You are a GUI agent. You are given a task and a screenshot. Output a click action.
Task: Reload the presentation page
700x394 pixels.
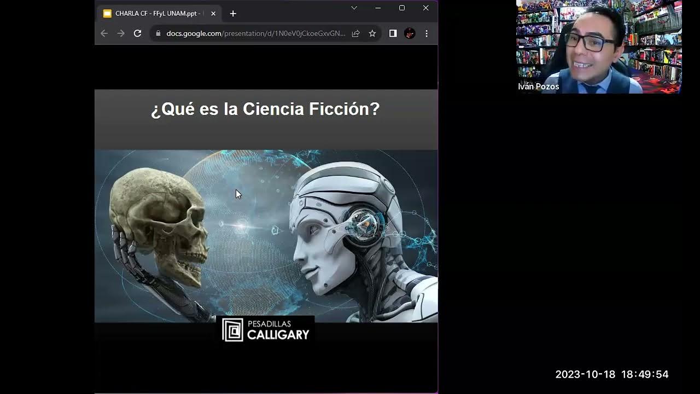pos(138,33)
